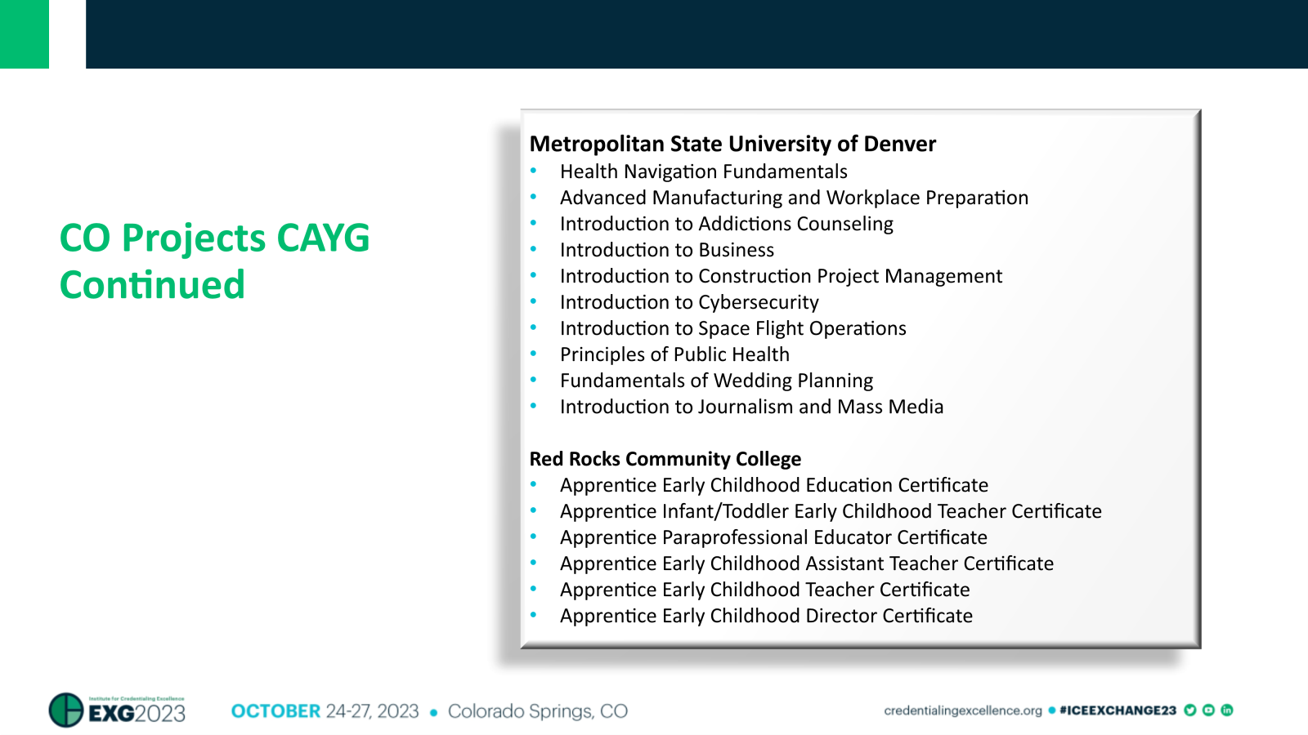Select the LinkedIn icon at bottom right
This screenshot has height=735, width=1308.
click(1228, 710)
